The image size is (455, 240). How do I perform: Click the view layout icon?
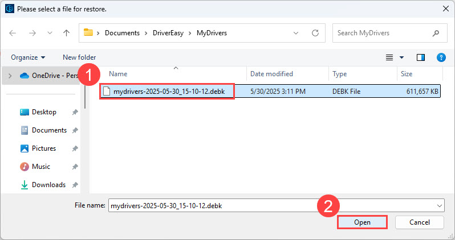coord(390,57)
